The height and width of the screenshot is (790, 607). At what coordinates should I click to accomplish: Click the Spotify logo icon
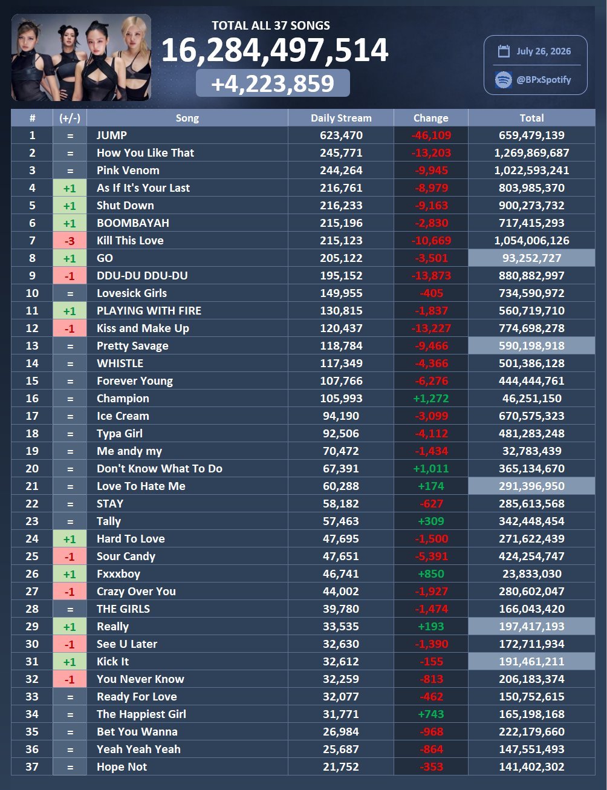coord(503,79)
